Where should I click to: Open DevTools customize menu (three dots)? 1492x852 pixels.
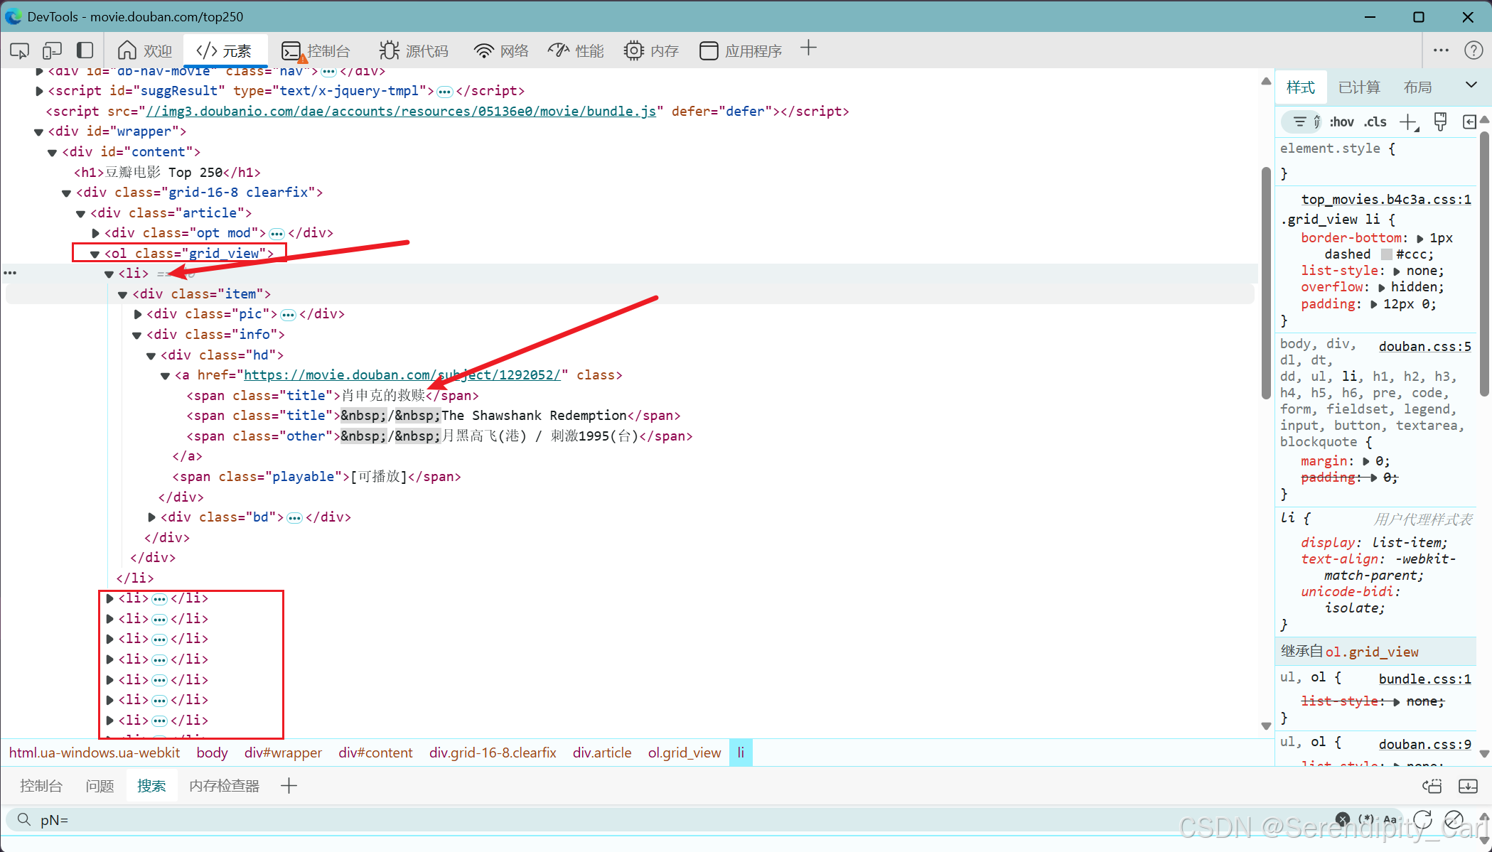(1441, 50)
